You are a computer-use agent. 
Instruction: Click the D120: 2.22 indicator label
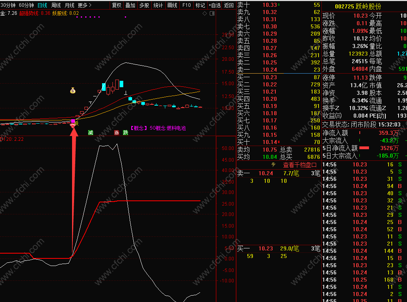(x=12, y=139)
